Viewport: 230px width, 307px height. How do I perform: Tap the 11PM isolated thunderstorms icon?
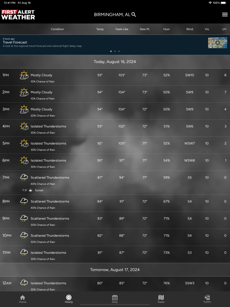pos(24,252)
